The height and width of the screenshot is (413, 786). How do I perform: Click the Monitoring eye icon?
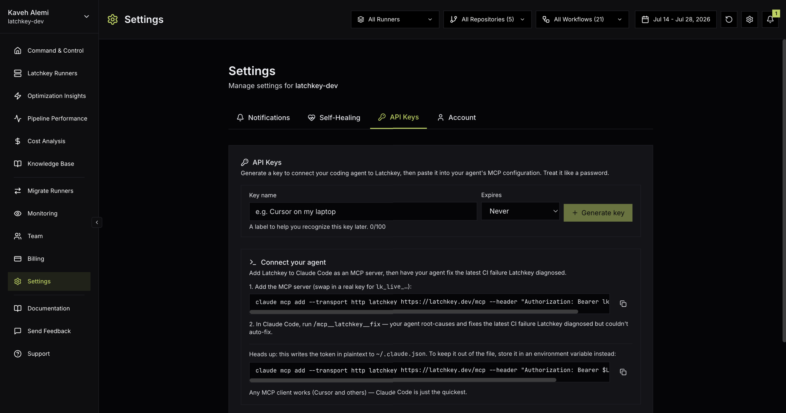click(18, 213)
